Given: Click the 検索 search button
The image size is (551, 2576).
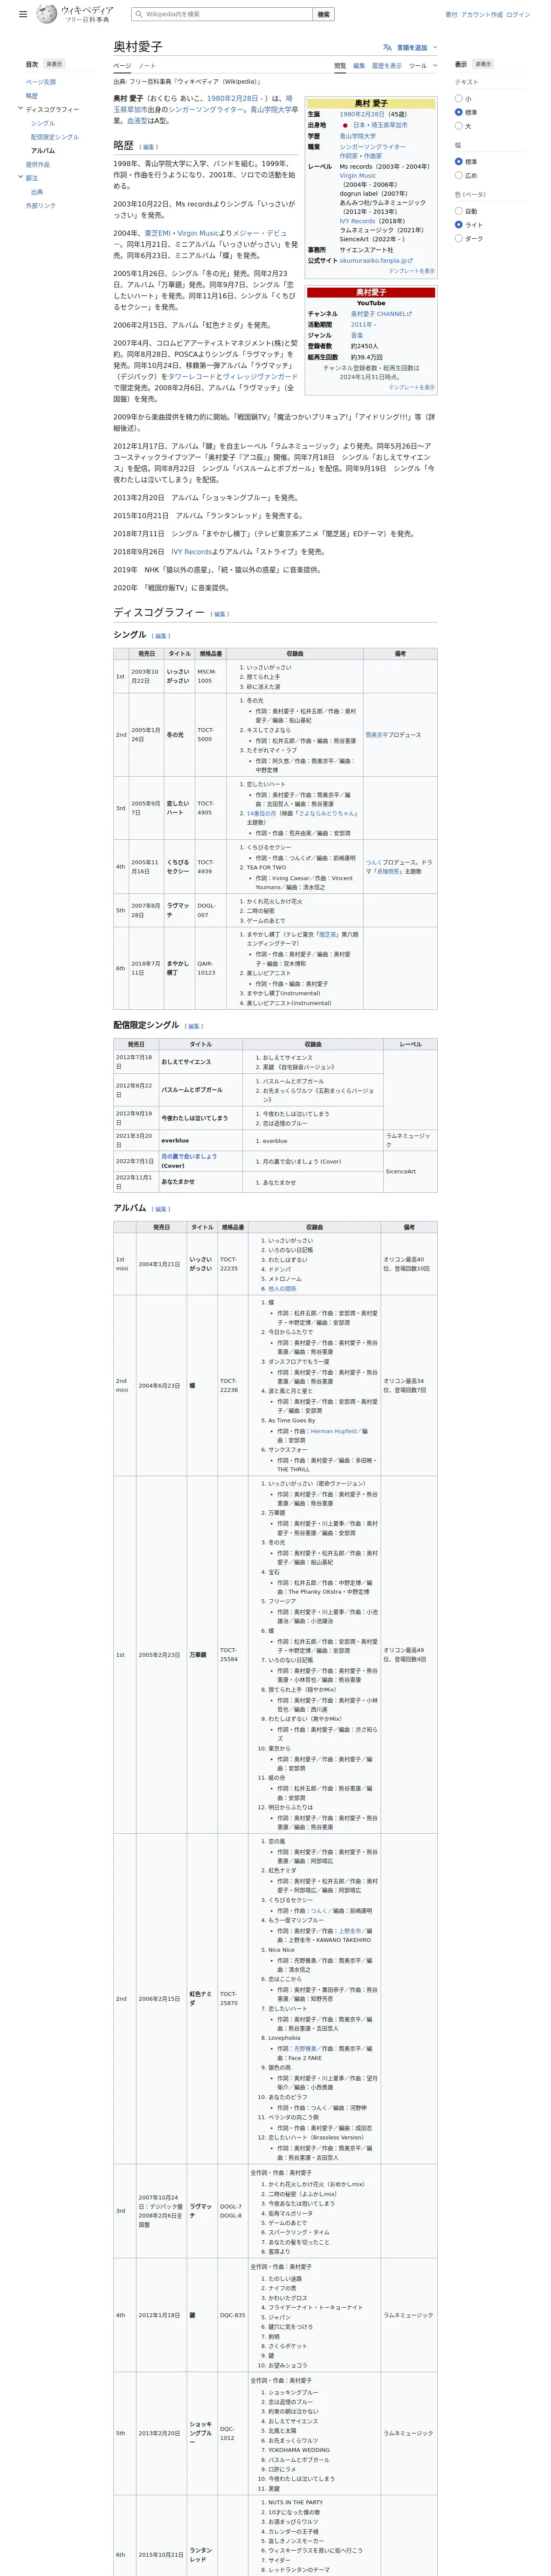Looking at the screenshot, I should point(323,14).
